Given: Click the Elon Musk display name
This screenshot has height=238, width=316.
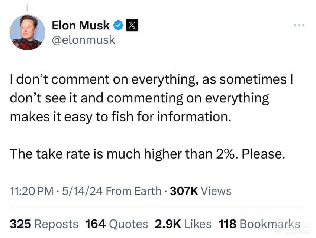Looking at the screenshot, I should (81, 25).
